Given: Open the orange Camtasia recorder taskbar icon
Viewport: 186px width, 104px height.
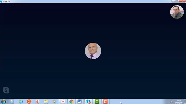Looking at the screenshot, I should (105, 101).
